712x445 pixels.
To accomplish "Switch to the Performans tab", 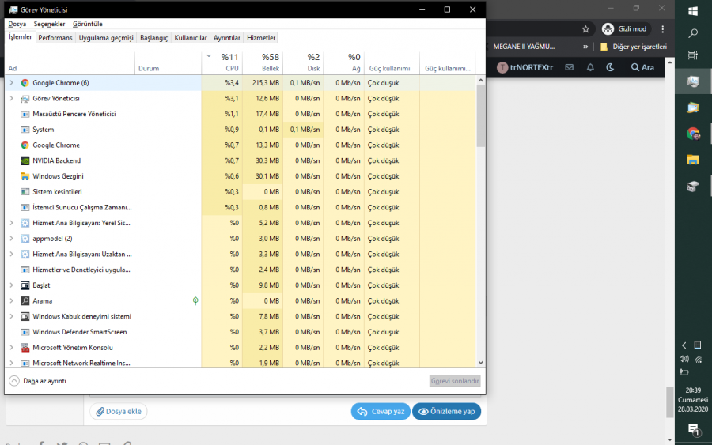I will pos(55,38).
